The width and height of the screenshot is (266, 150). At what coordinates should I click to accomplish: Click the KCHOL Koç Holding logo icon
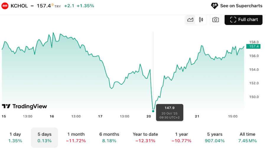(x=5, y=6)
